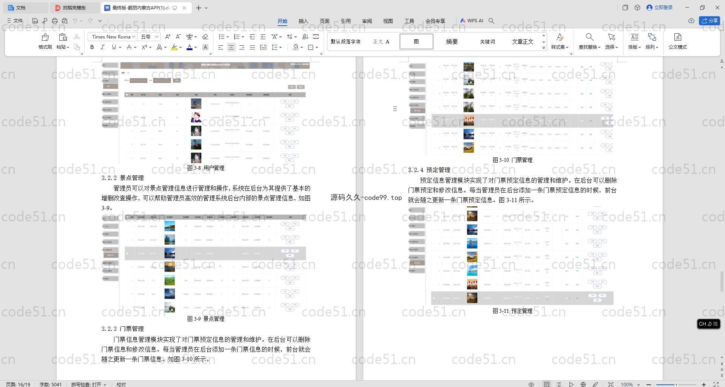
Task: Click the Format Painter brush icon
Action: click(45, 37)
